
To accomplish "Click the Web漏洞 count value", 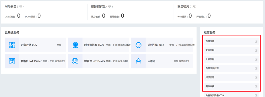I will (190, 16).
